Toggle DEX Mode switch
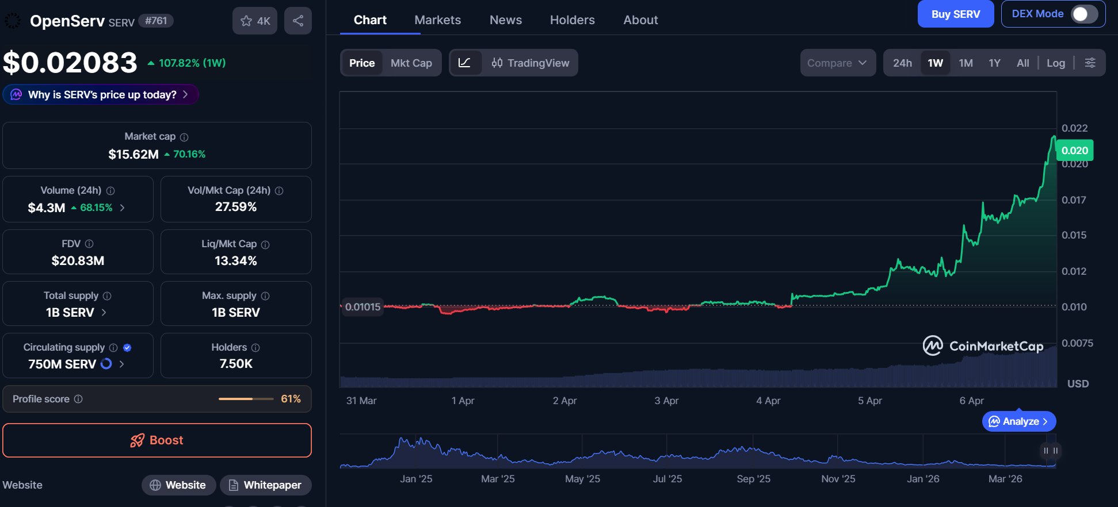The image size is (1118, 507). [1083, 14]
